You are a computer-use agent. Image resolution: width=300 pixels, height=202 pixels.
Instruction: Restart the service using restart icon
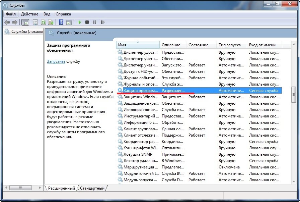[x=102, y=22]
